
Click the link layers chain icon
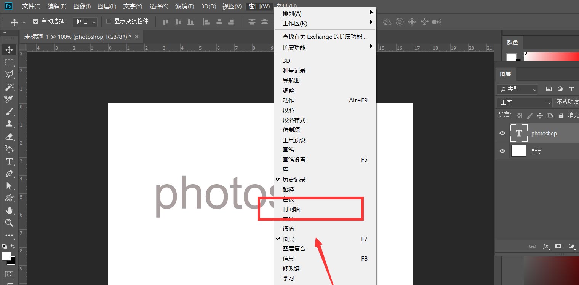(533, 246)
